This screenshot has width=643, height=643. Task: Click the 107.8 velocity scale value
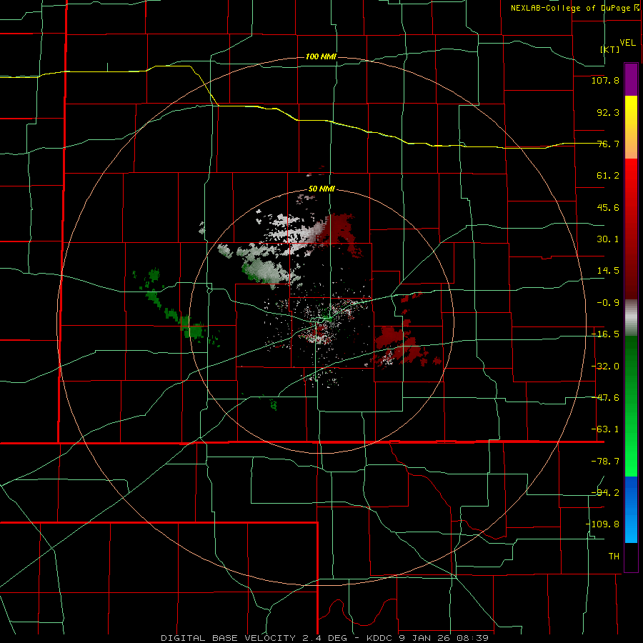click(x=605, y=80)
